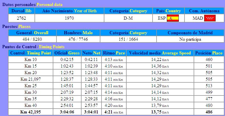Click the Year of Birth header
This screenshot has width=225, height=116.
(x=69, y=11)
